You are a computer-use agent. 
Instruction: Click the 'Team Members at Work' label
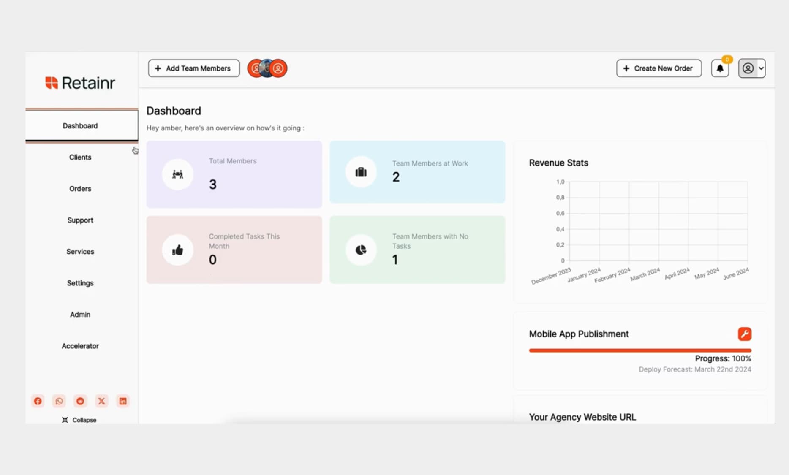coord(430,163)
